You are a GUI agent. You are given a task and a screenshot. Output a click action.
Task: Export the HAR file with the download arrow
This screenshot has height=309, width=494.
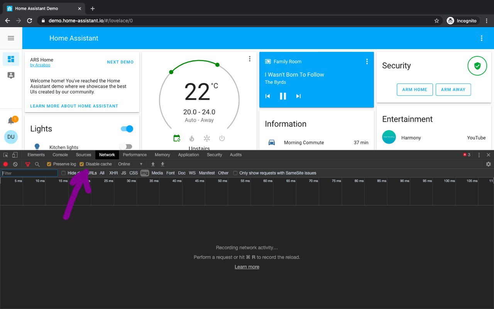(162, 164)
